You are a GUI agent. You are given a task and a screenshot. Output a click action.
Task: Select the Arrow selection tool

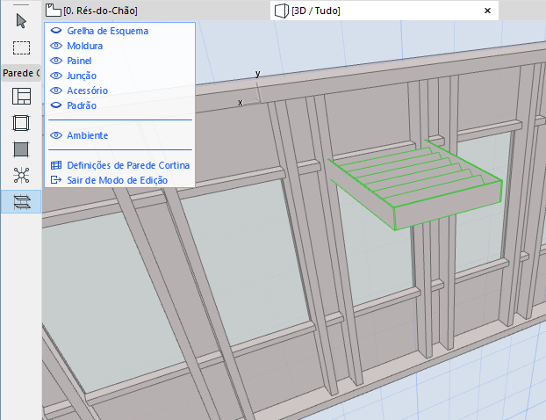click(21, 20)
